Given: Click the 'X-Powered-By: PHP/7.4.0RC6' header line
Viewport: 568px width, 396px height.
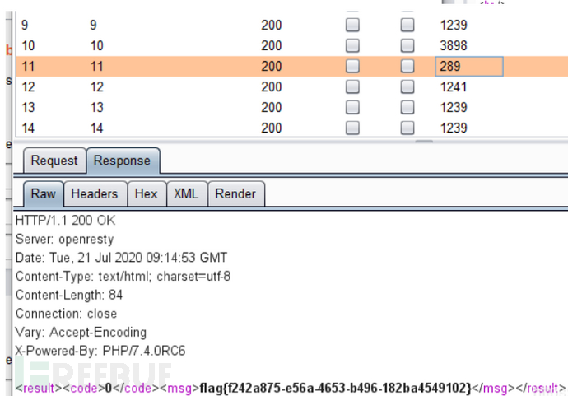Looking at the screenshot, I should pyautogui.click(x=100, y=351).
